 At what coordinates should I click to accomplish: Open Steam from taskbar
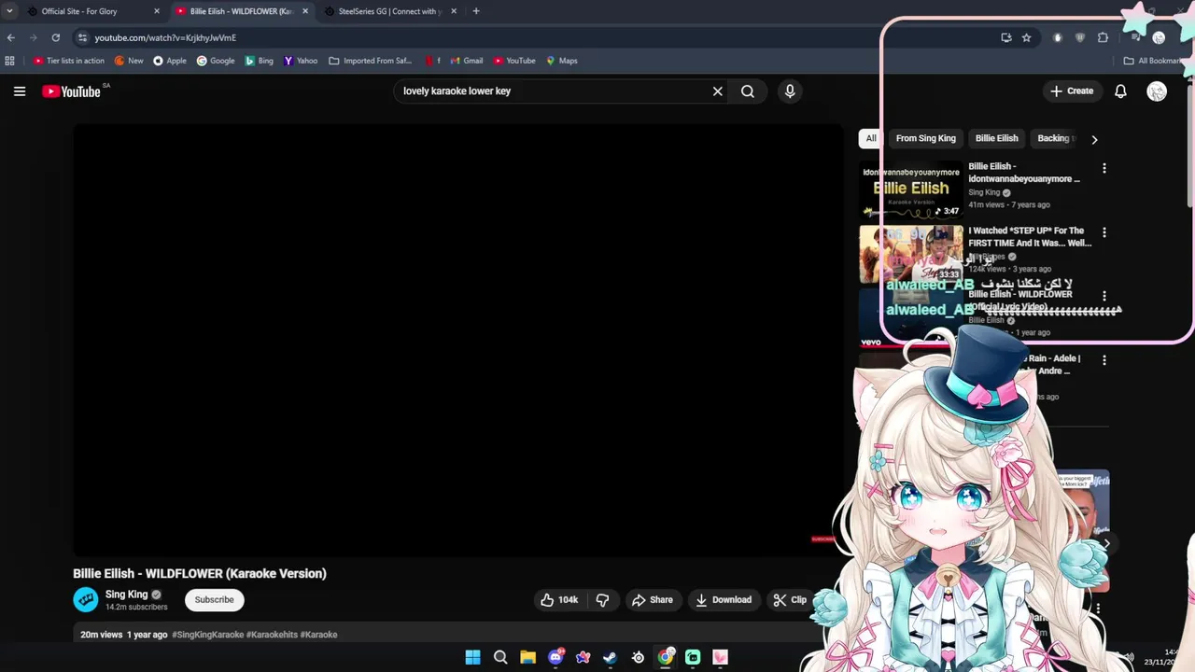610,657
